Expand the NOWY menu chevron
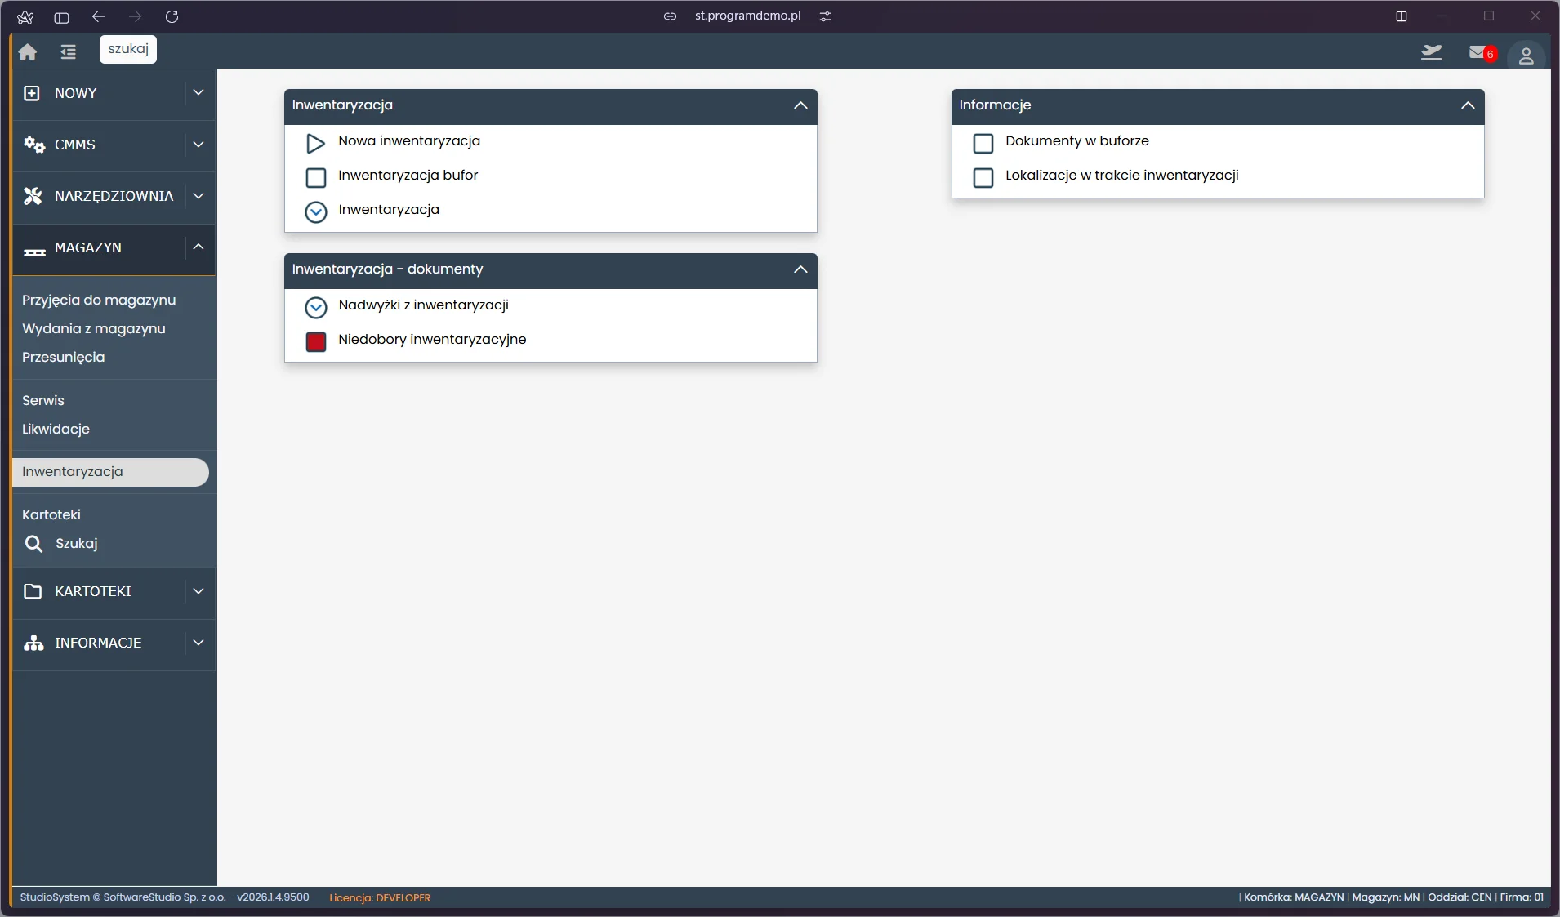Screen dimensions: 1560x917 pos(198,93)
